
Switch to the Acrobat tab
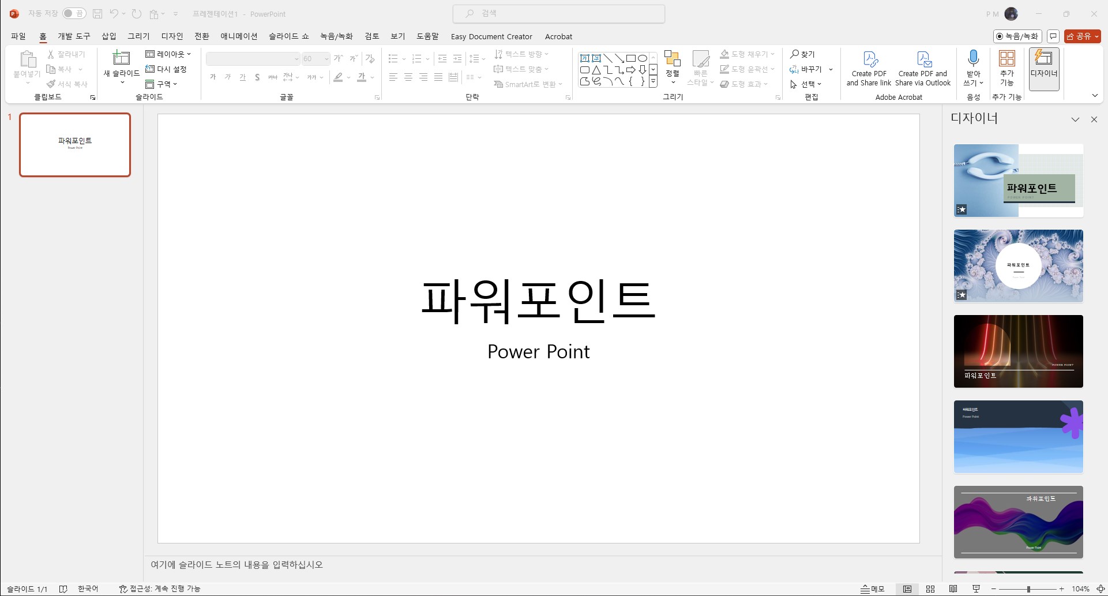pos(558,36)
